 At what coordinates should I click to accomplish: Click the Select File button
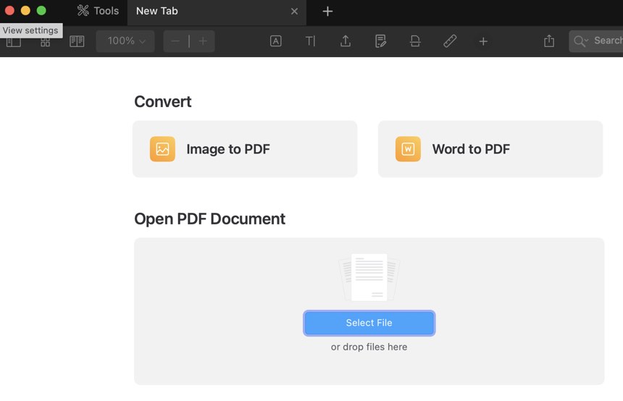point(369,323)
